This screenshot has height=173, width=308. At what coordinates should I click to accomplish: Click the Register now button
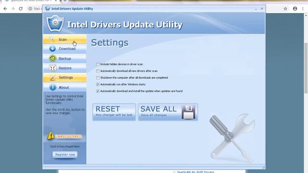click(x=65, y=155)
